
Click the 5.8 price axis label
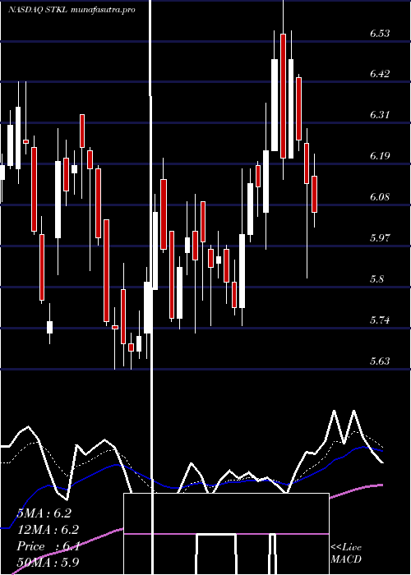(376, 279)
